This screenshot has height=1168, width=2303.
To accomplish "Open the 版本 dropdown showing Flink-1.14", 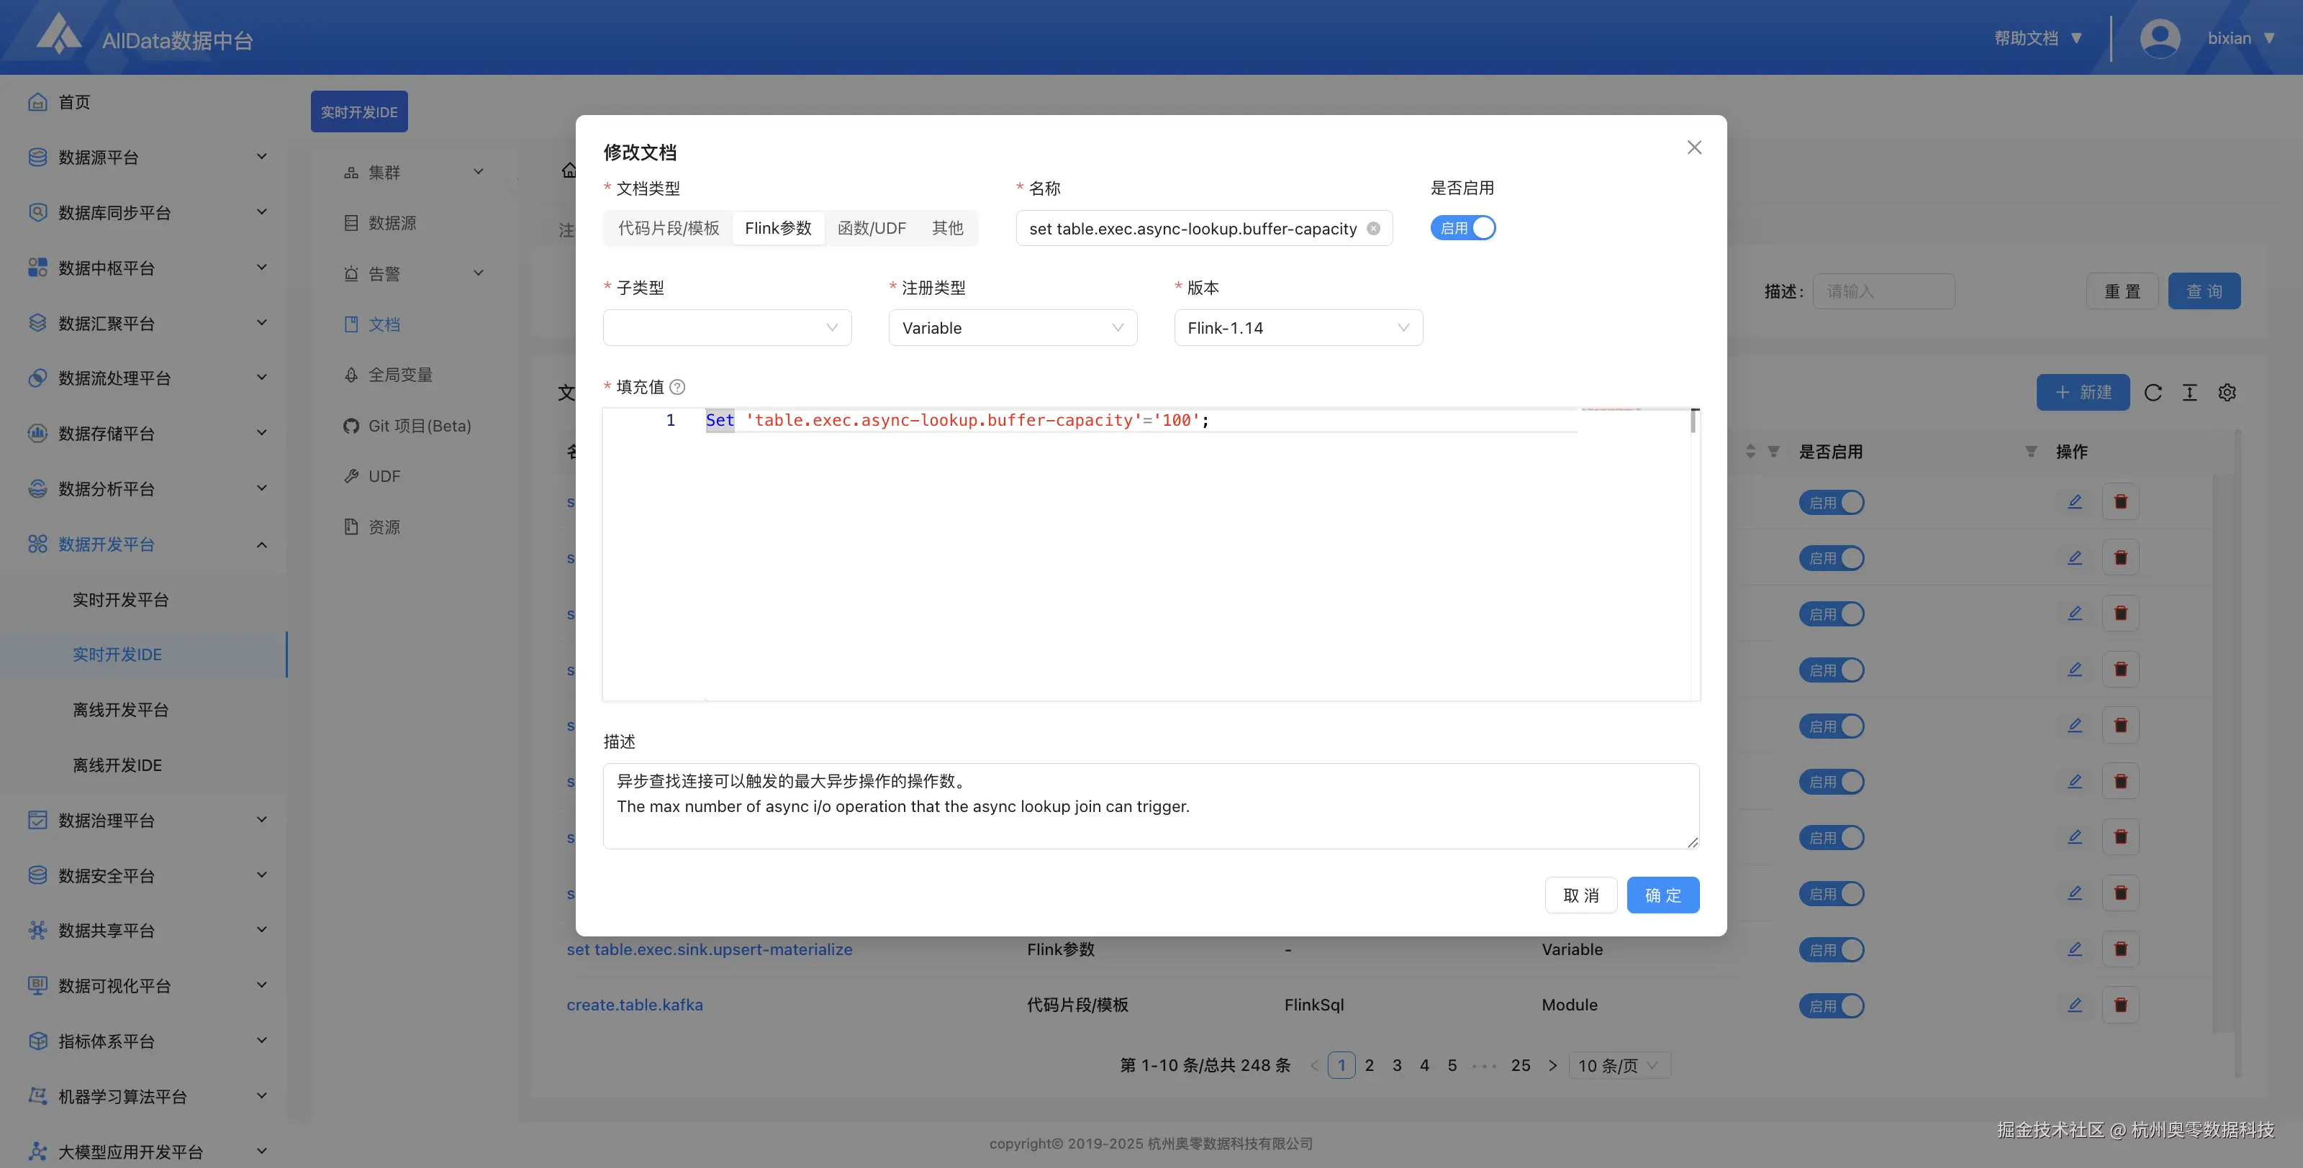I will pyautogui.click(x=1297, y=327).
